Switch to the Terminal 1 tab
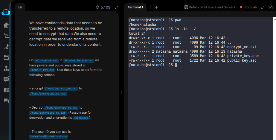 [x=135, y=7]
